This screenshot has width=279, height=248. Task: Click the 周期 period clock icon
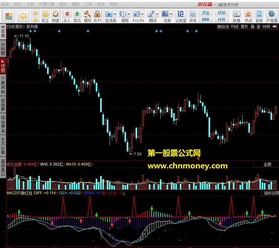(123, 14)
